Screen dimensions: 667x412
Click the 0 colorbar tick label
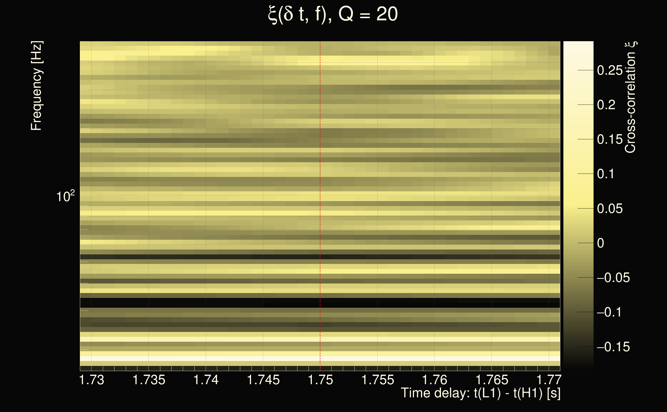pos(601,243)
